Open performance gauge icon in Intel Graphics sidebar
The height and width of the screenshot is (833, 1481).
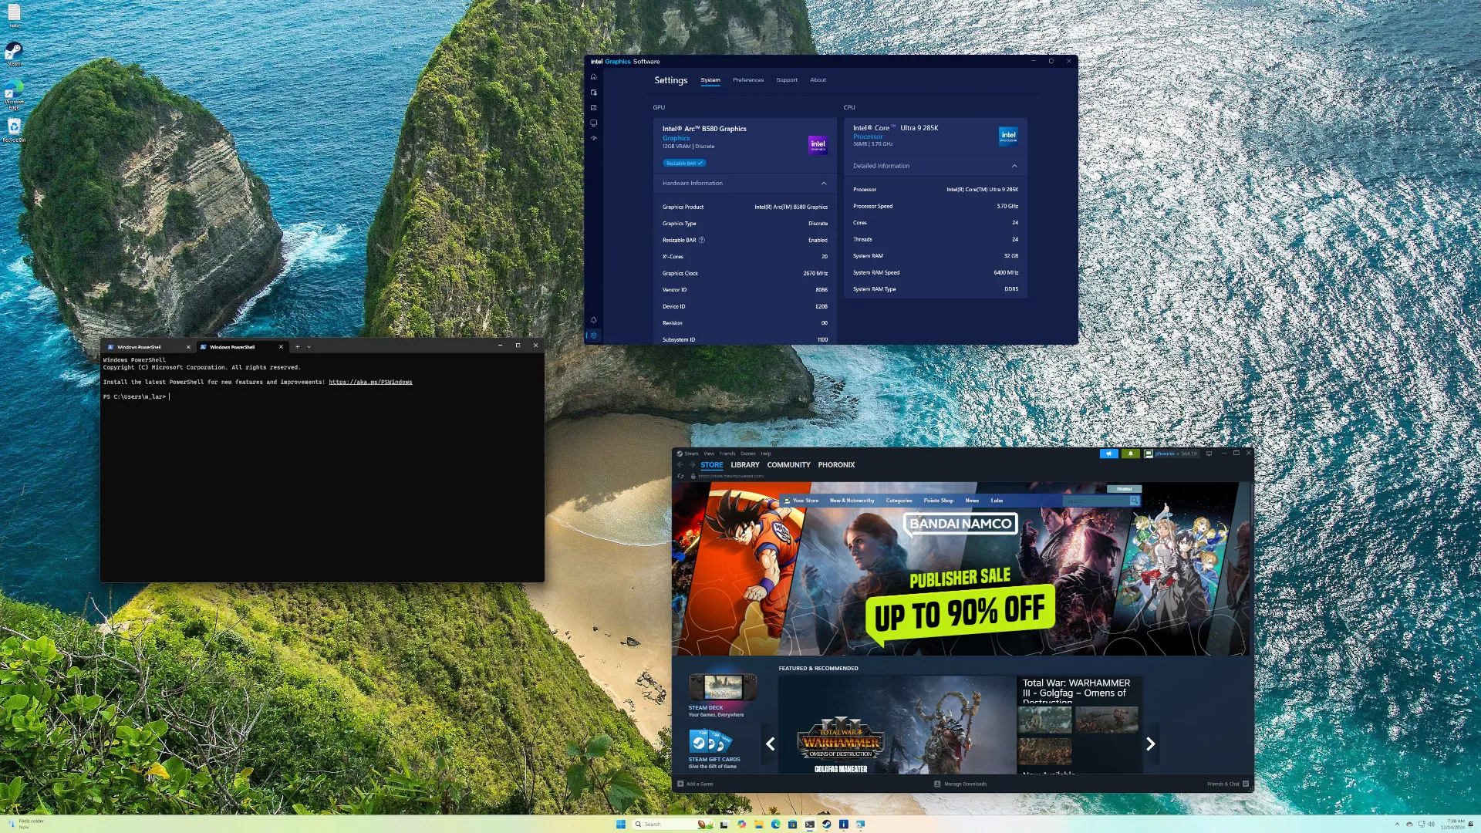pyautogui.click(x=593, y=139)
